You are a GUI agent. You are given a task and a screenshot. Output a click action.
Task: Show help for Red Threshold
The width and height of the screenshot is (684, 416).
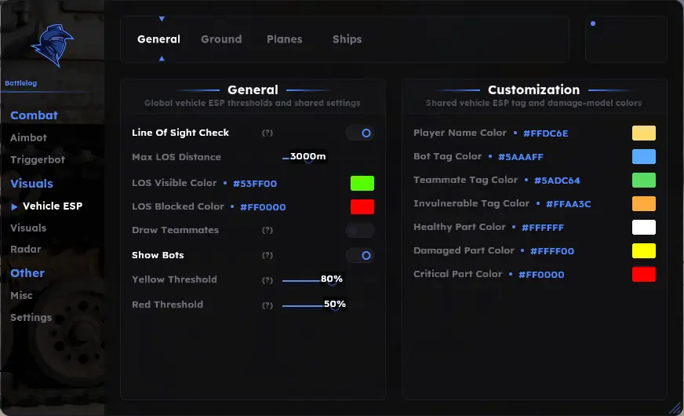[267, 305]
